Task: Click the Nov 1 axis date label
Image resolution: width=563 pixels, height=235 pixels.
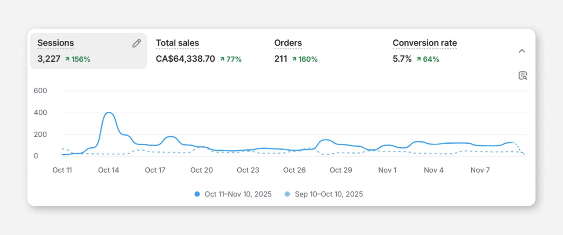Action: click(x=387, y=170)
